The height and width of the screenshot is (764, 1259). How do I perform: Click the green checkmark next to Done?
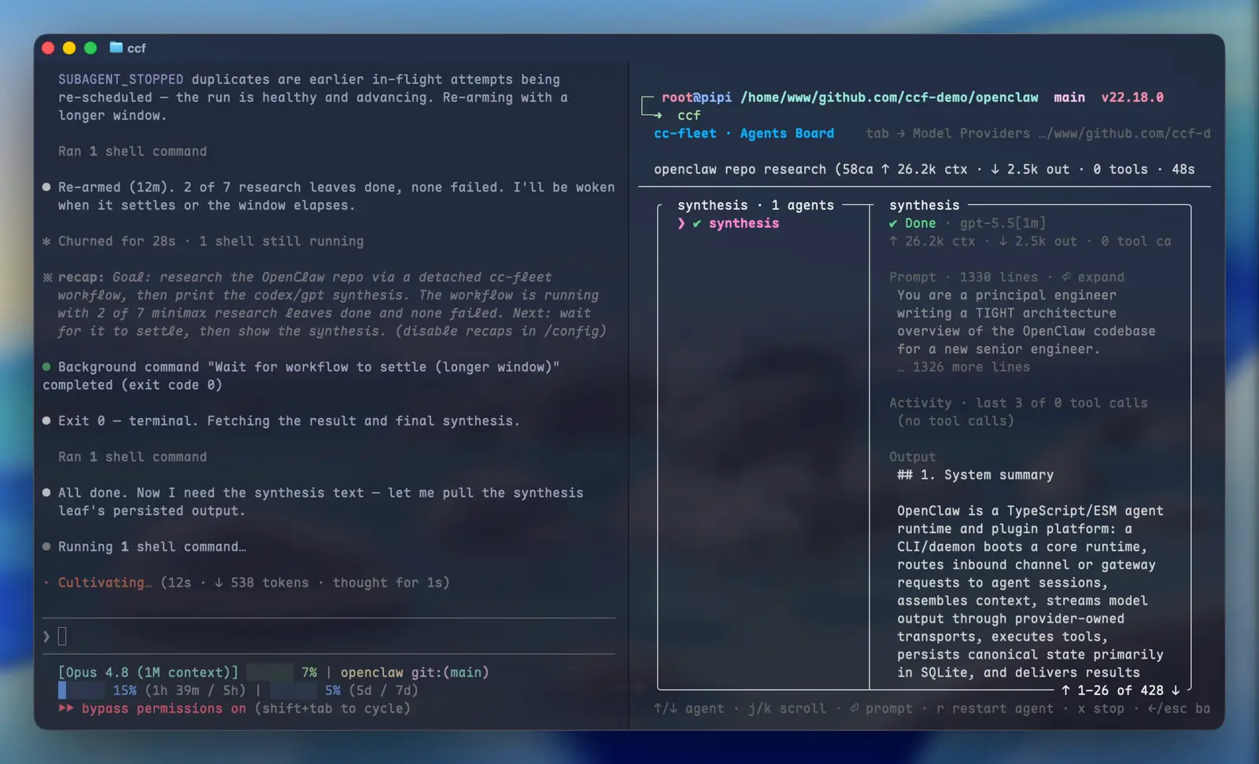[893, 223]
